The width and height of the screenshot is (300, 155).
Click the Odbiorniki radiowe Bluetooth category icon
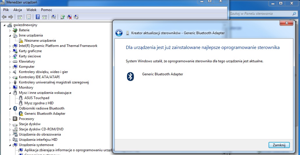tap(15, 108)
